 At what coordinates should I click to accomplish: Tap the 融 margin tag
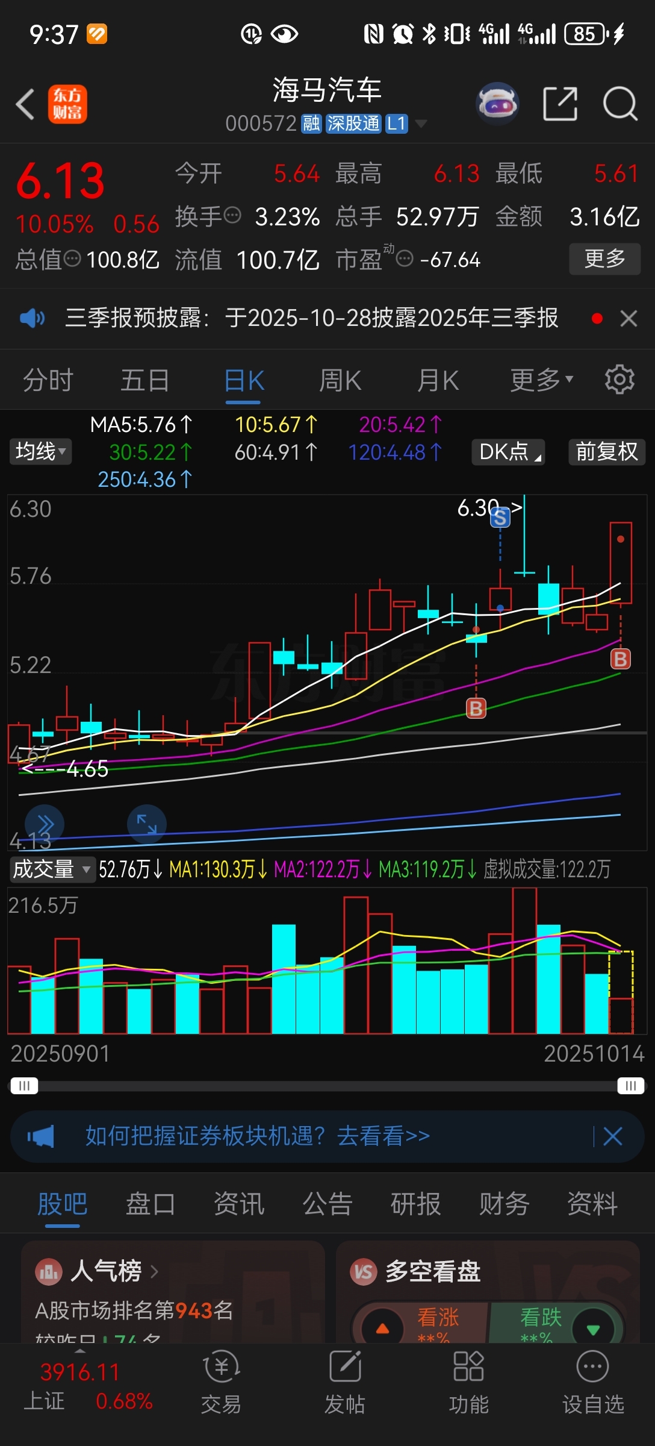coord(311,124)
